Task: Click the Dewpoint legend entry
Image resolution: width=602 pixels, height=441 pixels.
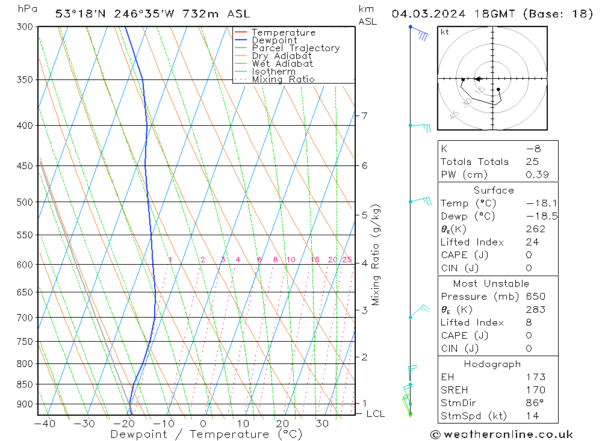Action: point(265,40)
